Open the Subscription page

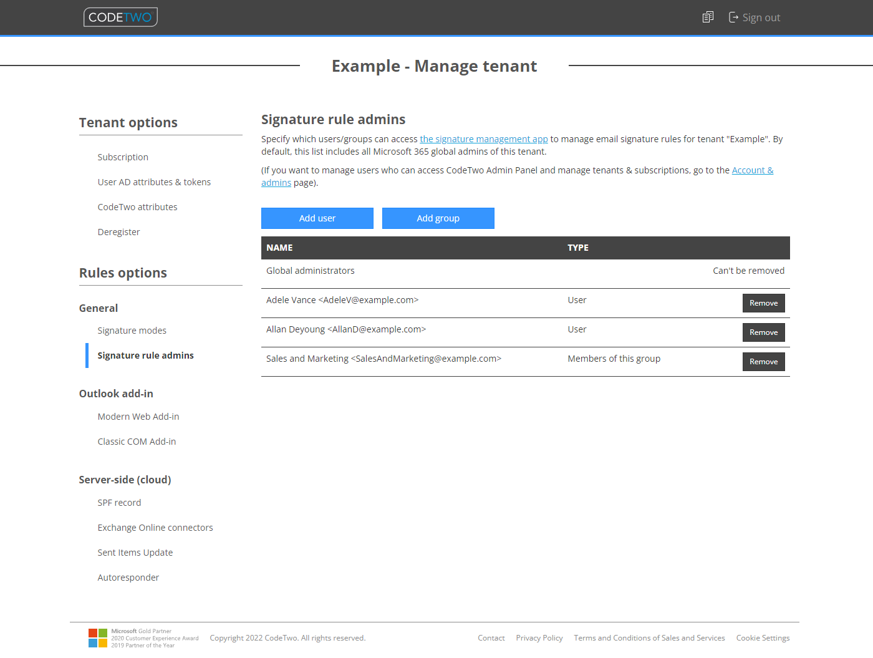(123, 157)
